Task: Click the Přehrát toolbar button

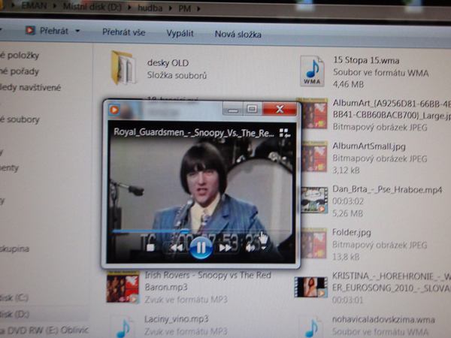Action: click(x=47, y=31)
